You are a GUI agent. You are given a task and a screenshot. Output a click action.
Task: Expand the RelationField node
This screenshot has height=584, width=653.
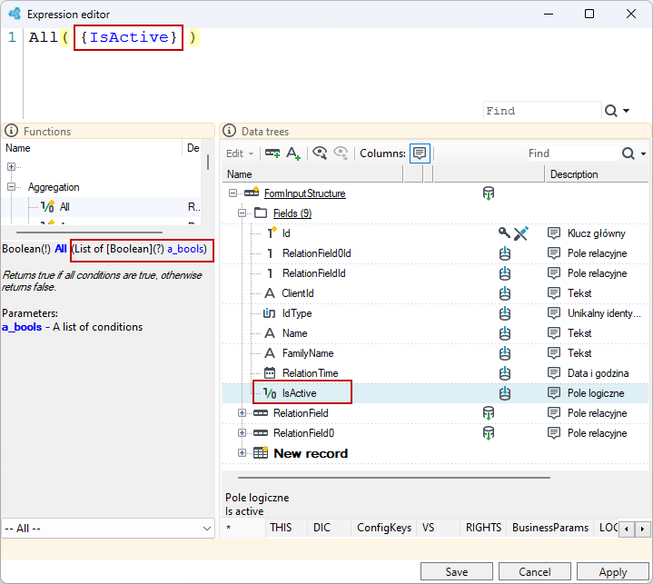[x=242, y=413]
